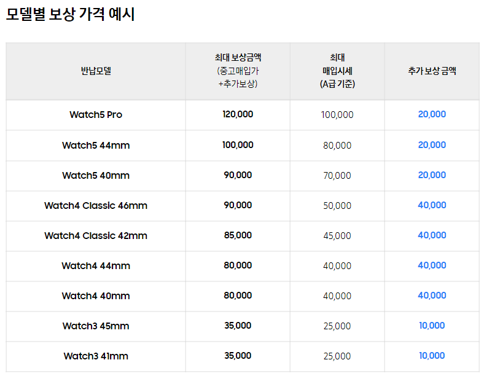Select 80,000 market price for Watch5 44mm
The image size is (484, 376).
(x=337, y=146)
